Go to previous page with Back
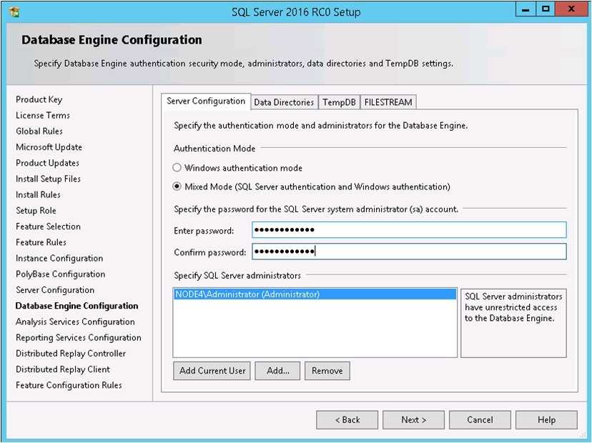Image resolution: width=592 pixels, height=443 pixels. point(347,420)
